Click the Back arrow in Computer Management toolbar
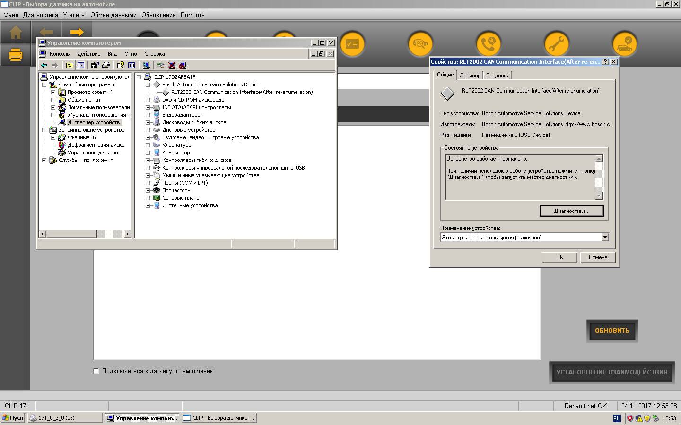This screenshot has width=681, height=425. (44, 65)
